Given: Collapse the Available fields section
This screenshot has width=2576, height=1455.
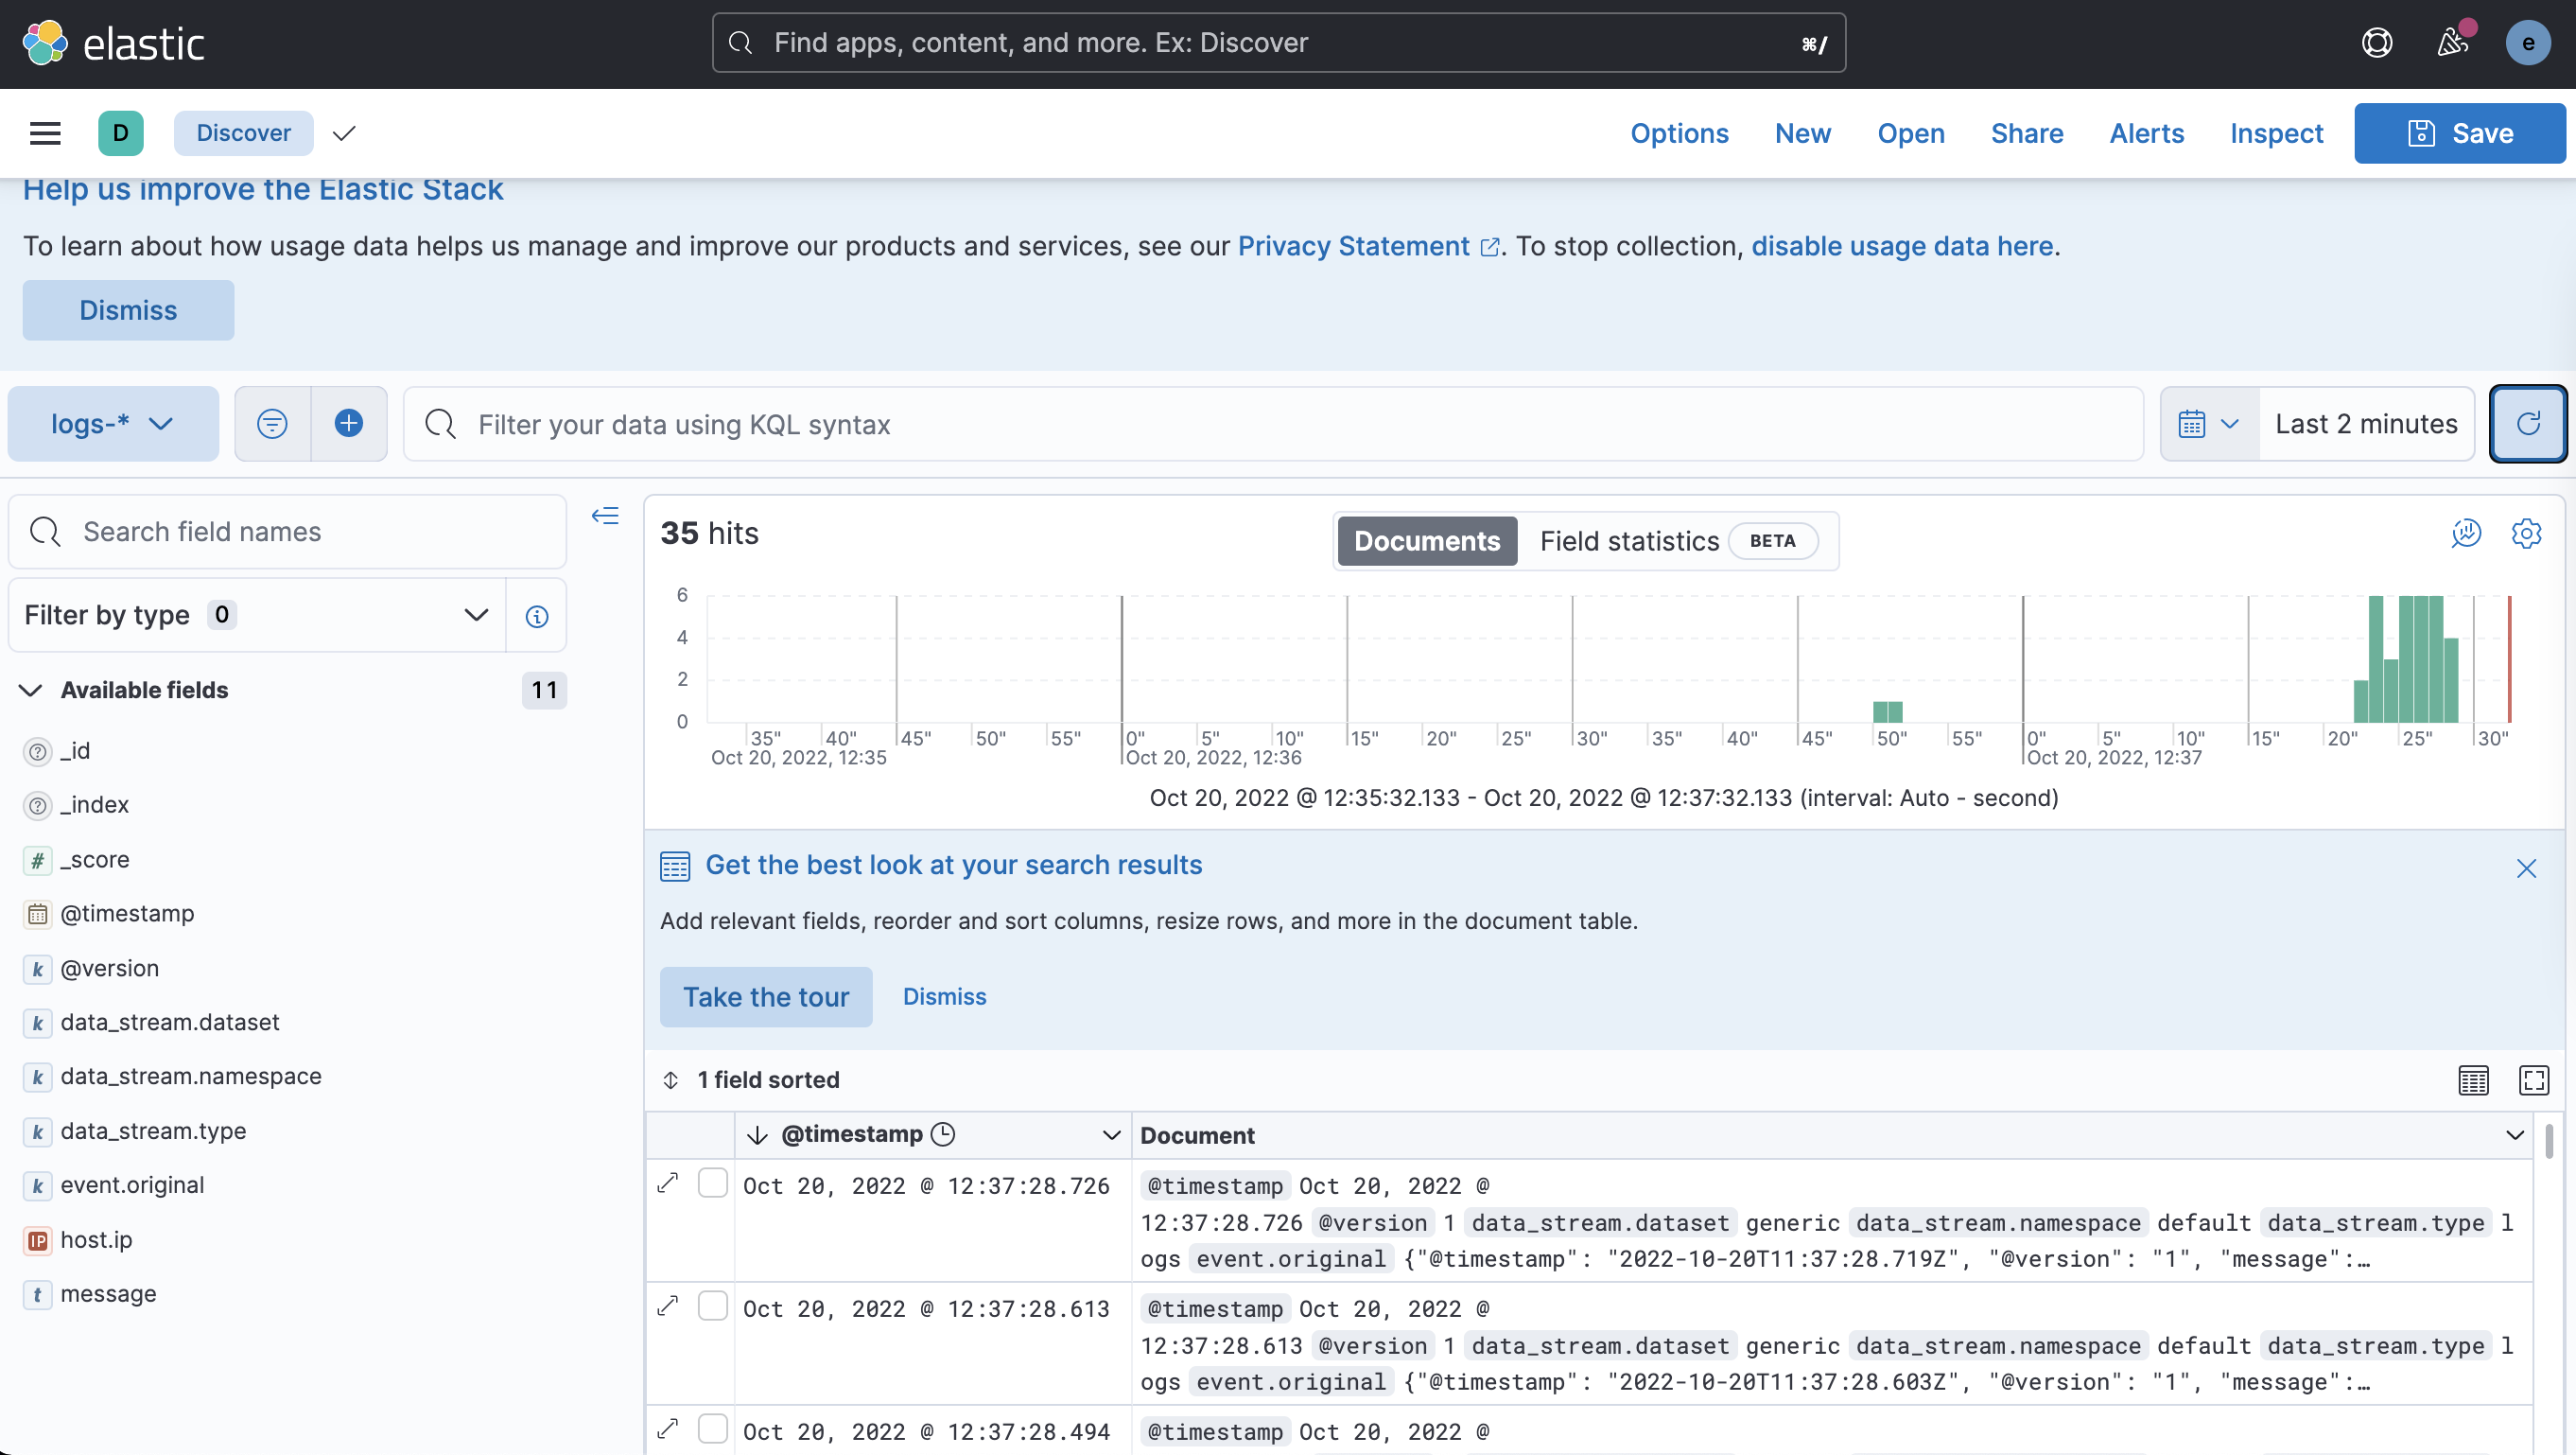Looking at the screenshot, I should pos(31,691).
